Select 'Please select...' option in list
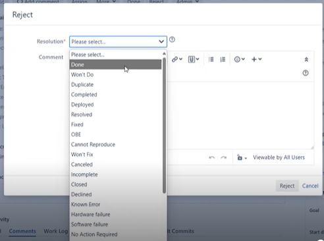This screenshot has height=241, width=324. pos(116,55)
